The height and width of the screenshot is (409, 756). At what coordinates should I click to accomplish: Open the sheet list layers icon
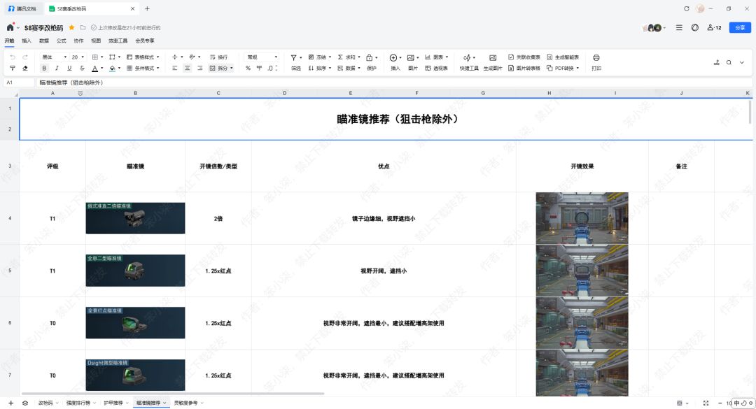25,403
